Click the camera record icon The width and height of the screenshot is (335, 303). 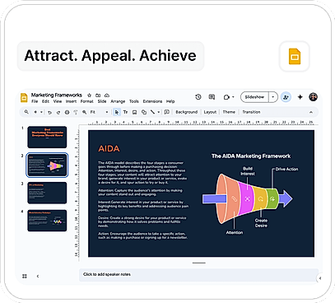226,97
